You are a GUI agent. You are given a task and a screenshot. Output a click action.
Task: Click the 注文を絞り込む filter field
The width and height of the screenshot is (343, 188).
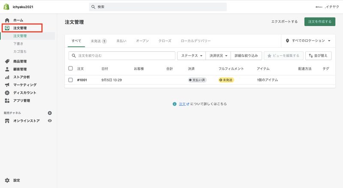click(122, 56)
